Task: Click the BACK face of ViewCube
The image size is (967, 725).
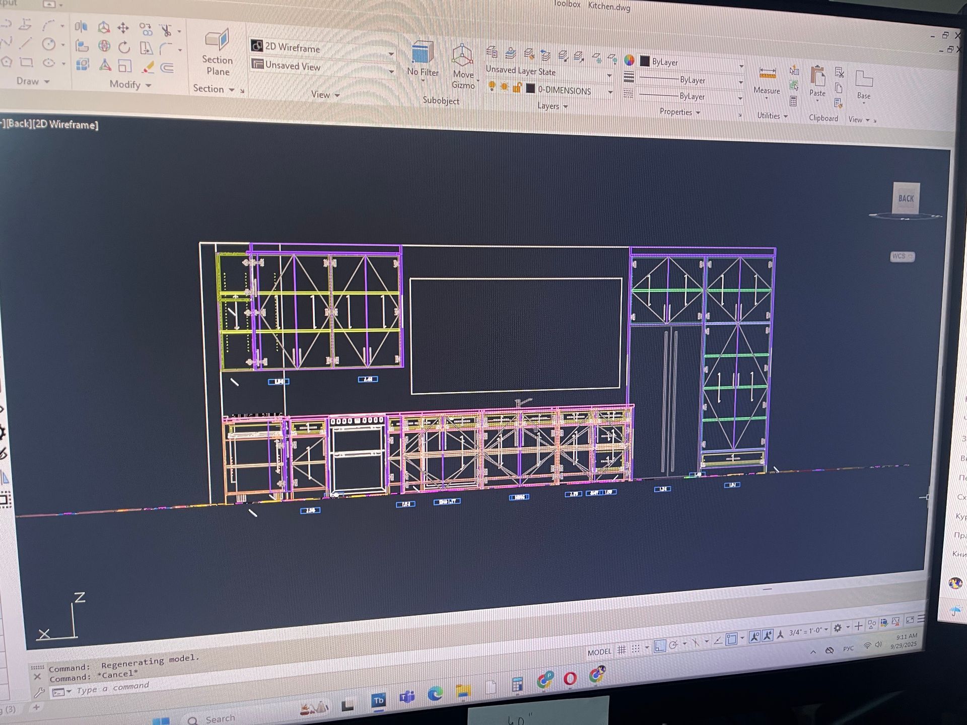Action: (906, 198)
